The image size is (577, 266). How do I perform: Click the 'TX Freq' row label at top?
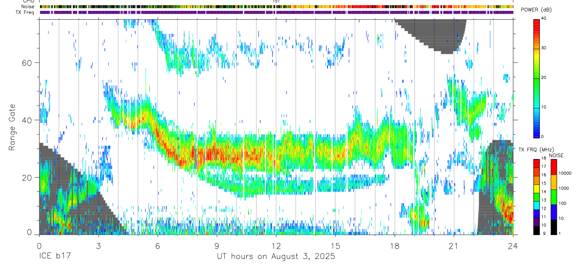26,12
